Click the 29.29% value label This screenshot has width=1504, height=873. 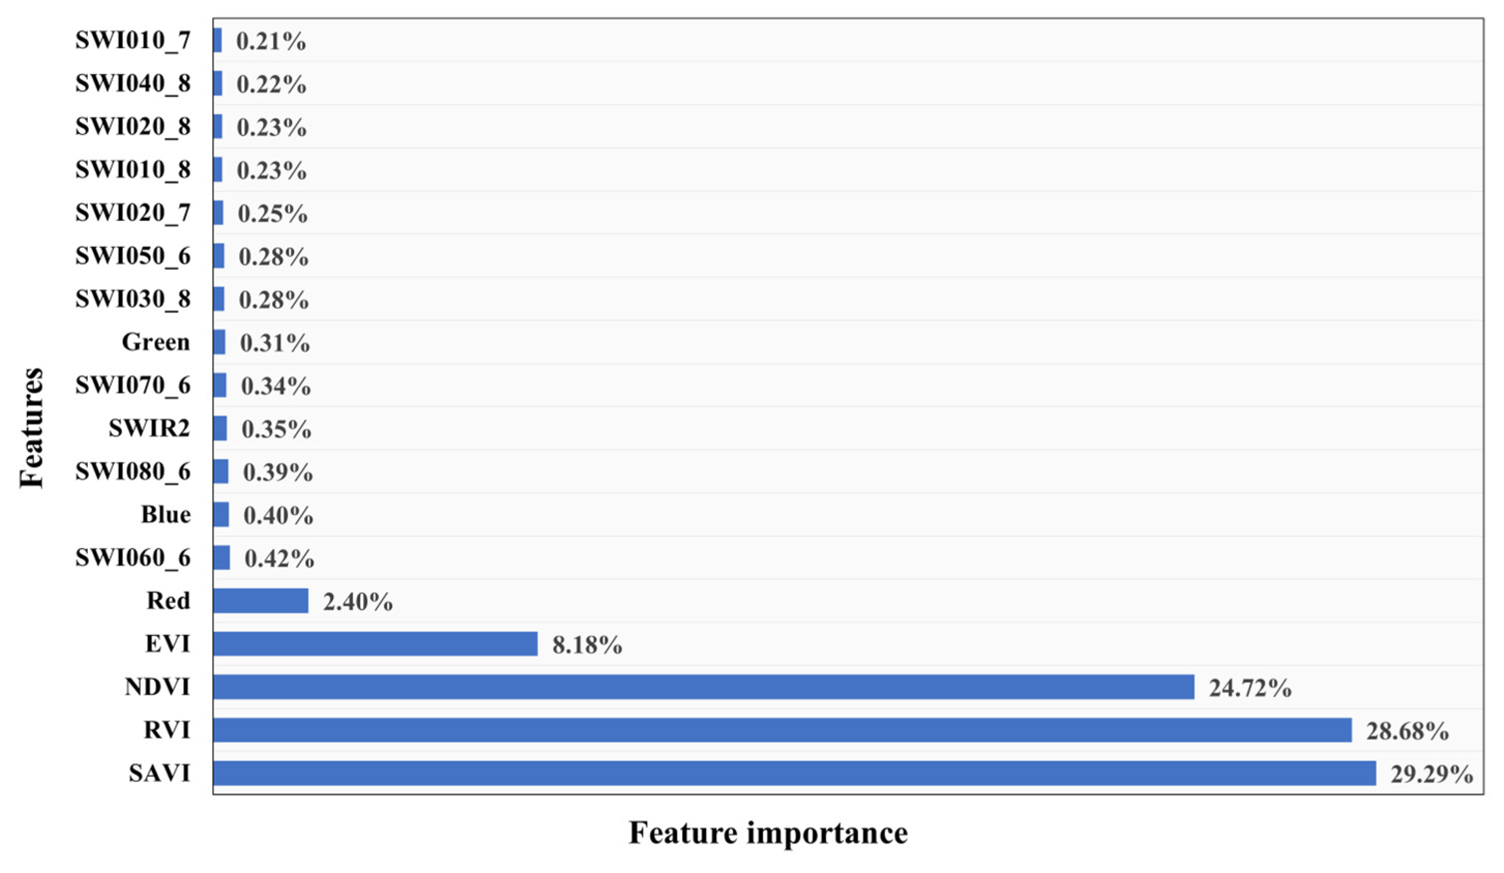[x=1431, y=774]
